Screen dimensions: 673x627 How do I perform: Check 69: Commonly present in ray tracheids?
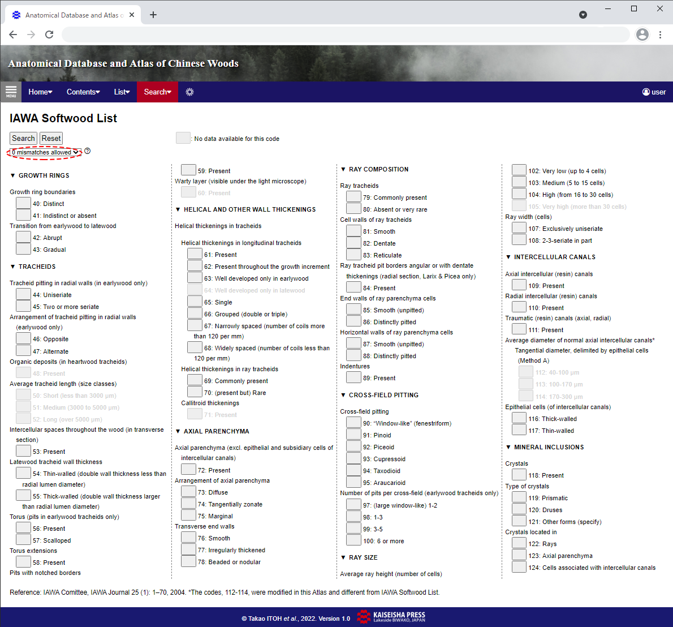[x=195, y=380]
